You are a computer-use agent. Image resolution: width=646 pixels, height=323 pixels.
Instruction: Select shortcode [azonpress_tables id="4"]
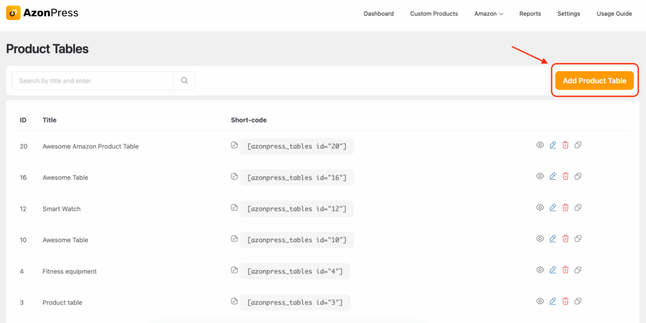coord(295,271)
